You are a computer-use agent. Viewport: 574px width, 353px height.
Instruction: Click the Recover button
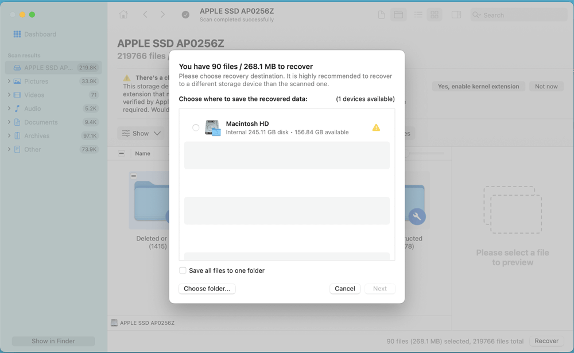[546, 340]
